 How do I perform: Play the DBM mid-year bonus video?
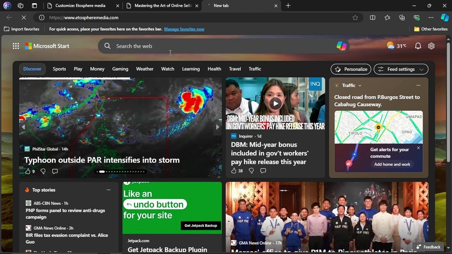275,103
